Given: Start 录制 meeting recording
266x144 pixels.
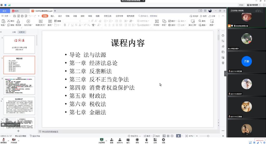Looking at the screenshot, I should point(137,140).
